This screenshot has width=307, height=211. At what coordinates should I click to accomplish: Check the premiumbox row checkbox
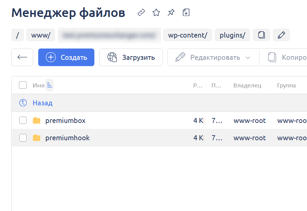[23, 121]
